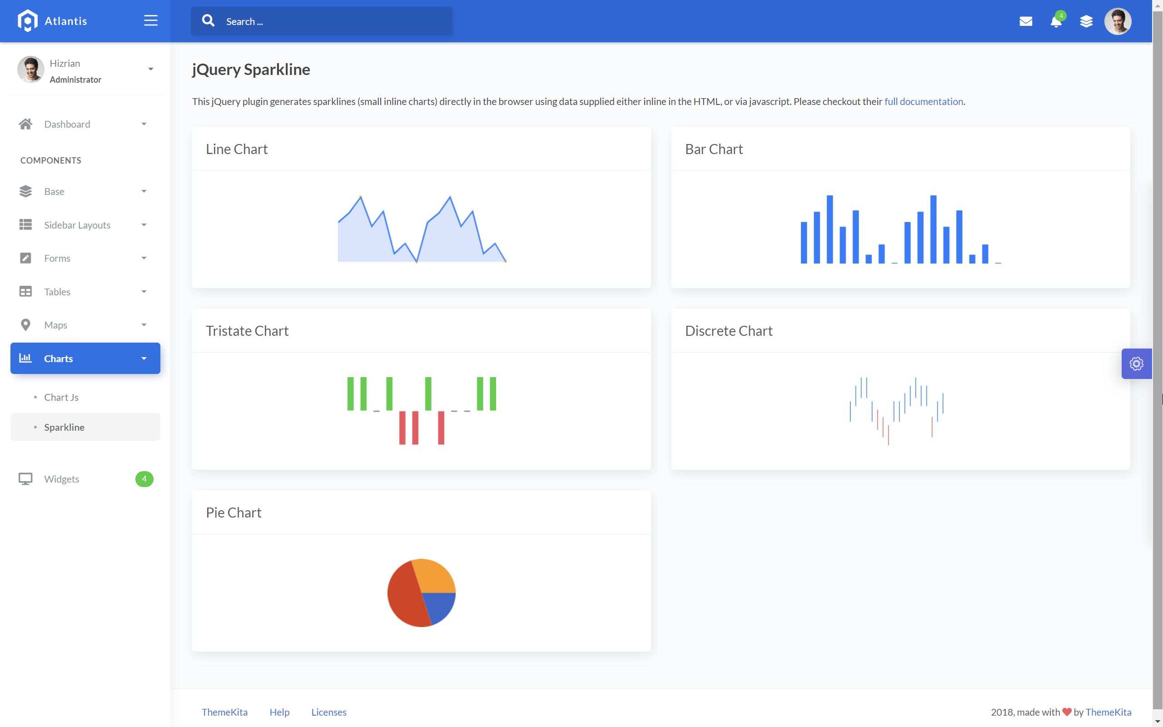Expand the Tables dropdown
Screen dimensions: 1163x727
[144, 291]
